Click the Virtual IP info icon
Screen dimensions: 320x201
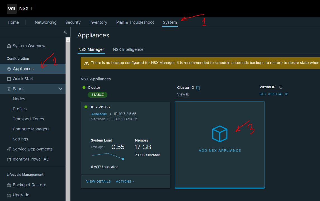pos(281,87)
